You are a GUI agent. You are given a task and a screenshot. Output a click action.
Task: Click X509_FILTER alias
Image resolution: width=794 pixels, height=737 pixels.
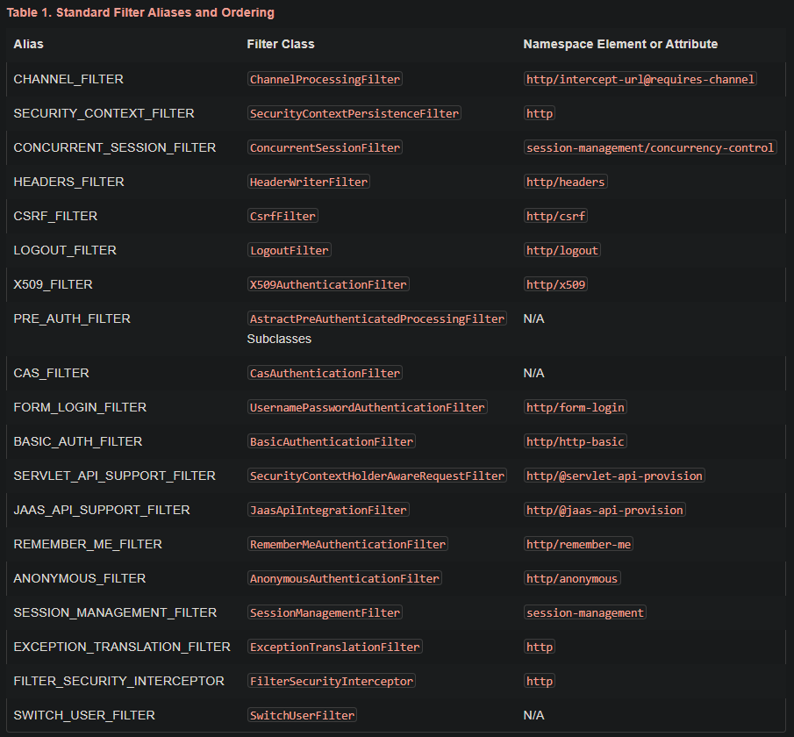pos(54,284)
